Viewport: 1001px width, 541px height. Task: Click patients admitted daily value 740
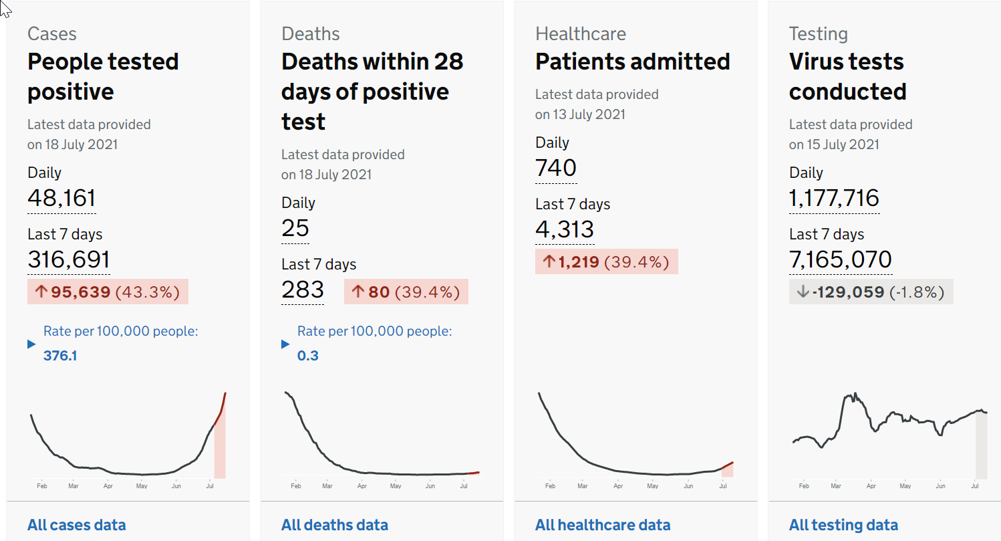(x=556, y=168)
